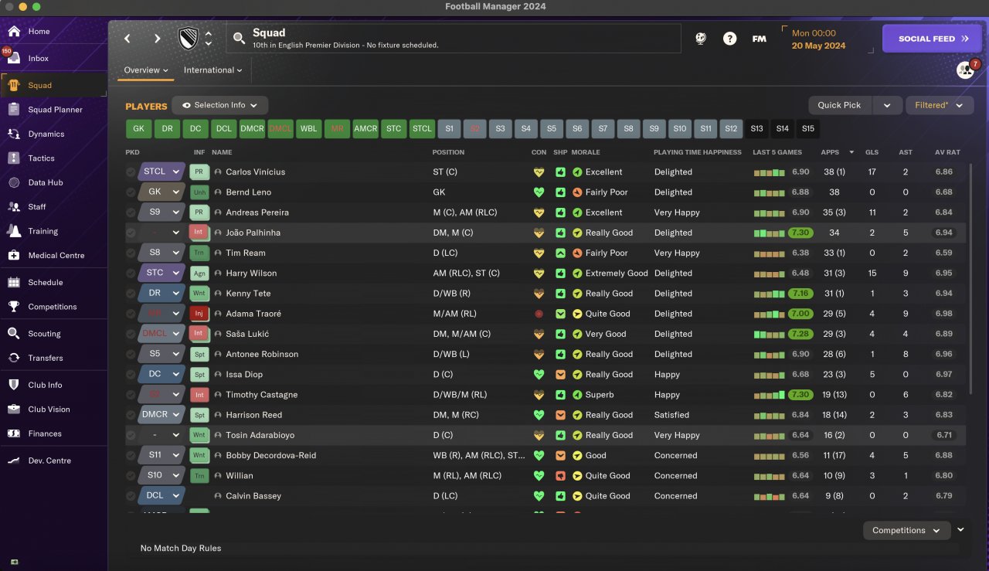Image resolution: width=989 pixels, height=571 pixels.
Task: Open the Finances icon
Action: tap(14, 433)
